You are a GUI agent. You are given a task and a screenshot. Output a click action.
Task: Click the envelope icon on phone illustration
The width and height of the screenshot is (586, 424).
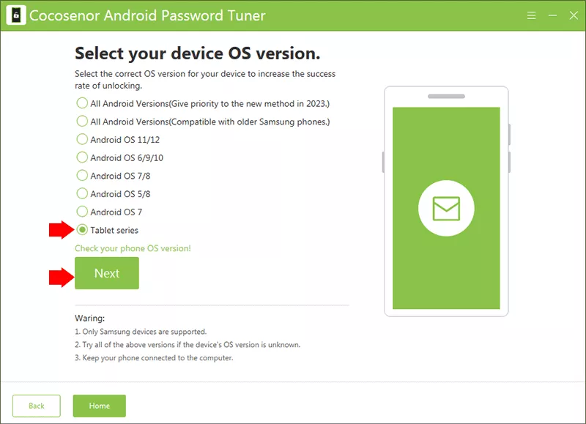coord(446,208)
